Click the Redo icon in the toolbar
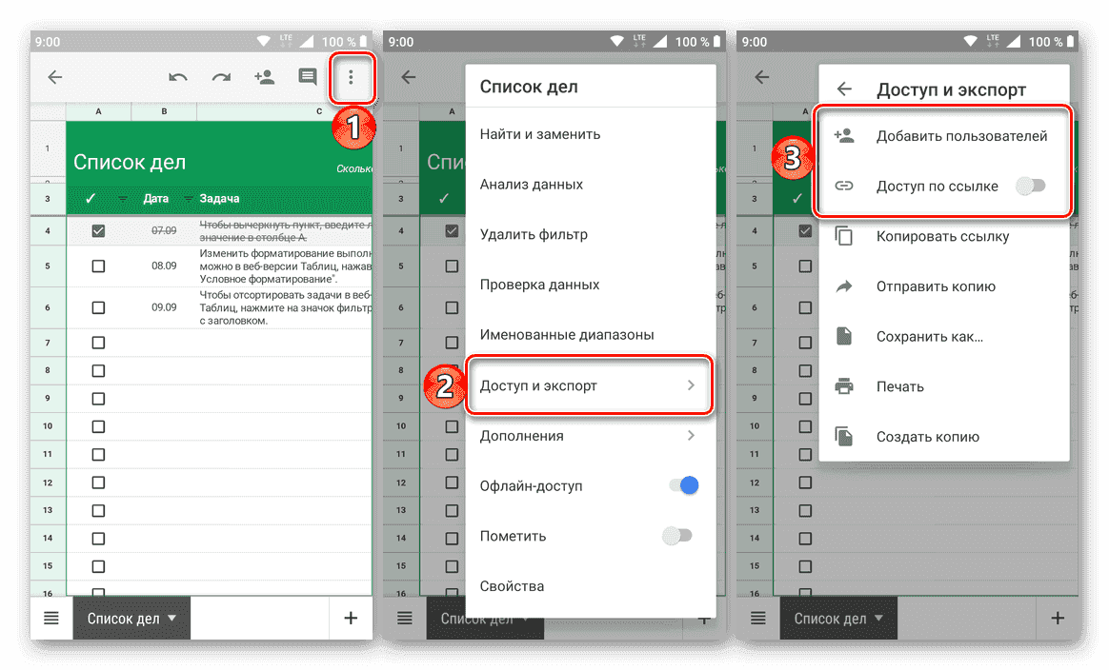1109x670 pixels. tap(221, 78)
